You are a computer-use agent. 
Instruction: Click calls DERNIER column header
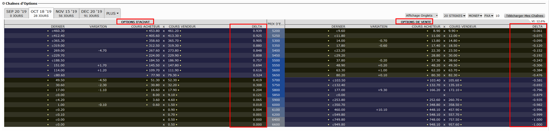pos(58,26)
